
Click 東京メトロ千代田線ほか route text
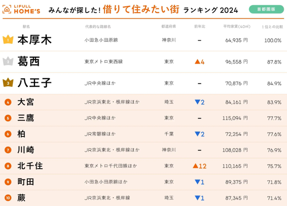click(111, 166)
